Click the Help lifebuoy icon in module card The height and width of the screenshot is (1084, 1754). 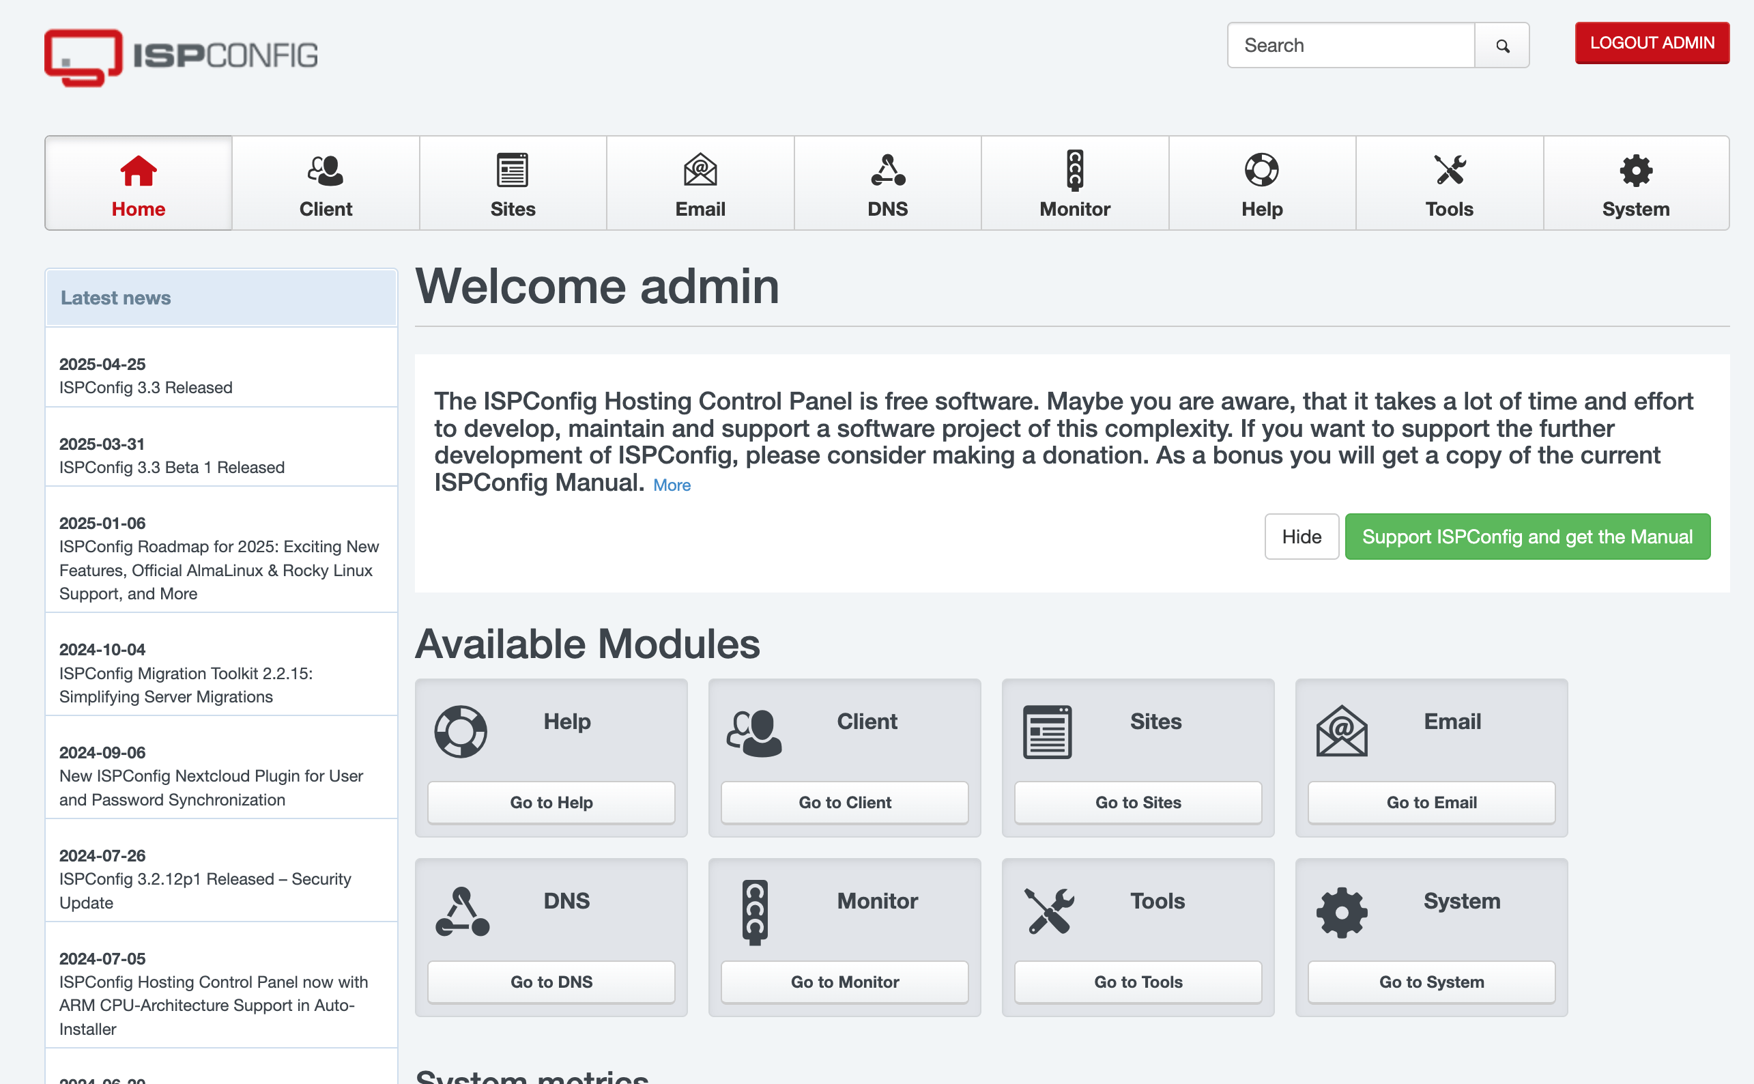[461, 732]
